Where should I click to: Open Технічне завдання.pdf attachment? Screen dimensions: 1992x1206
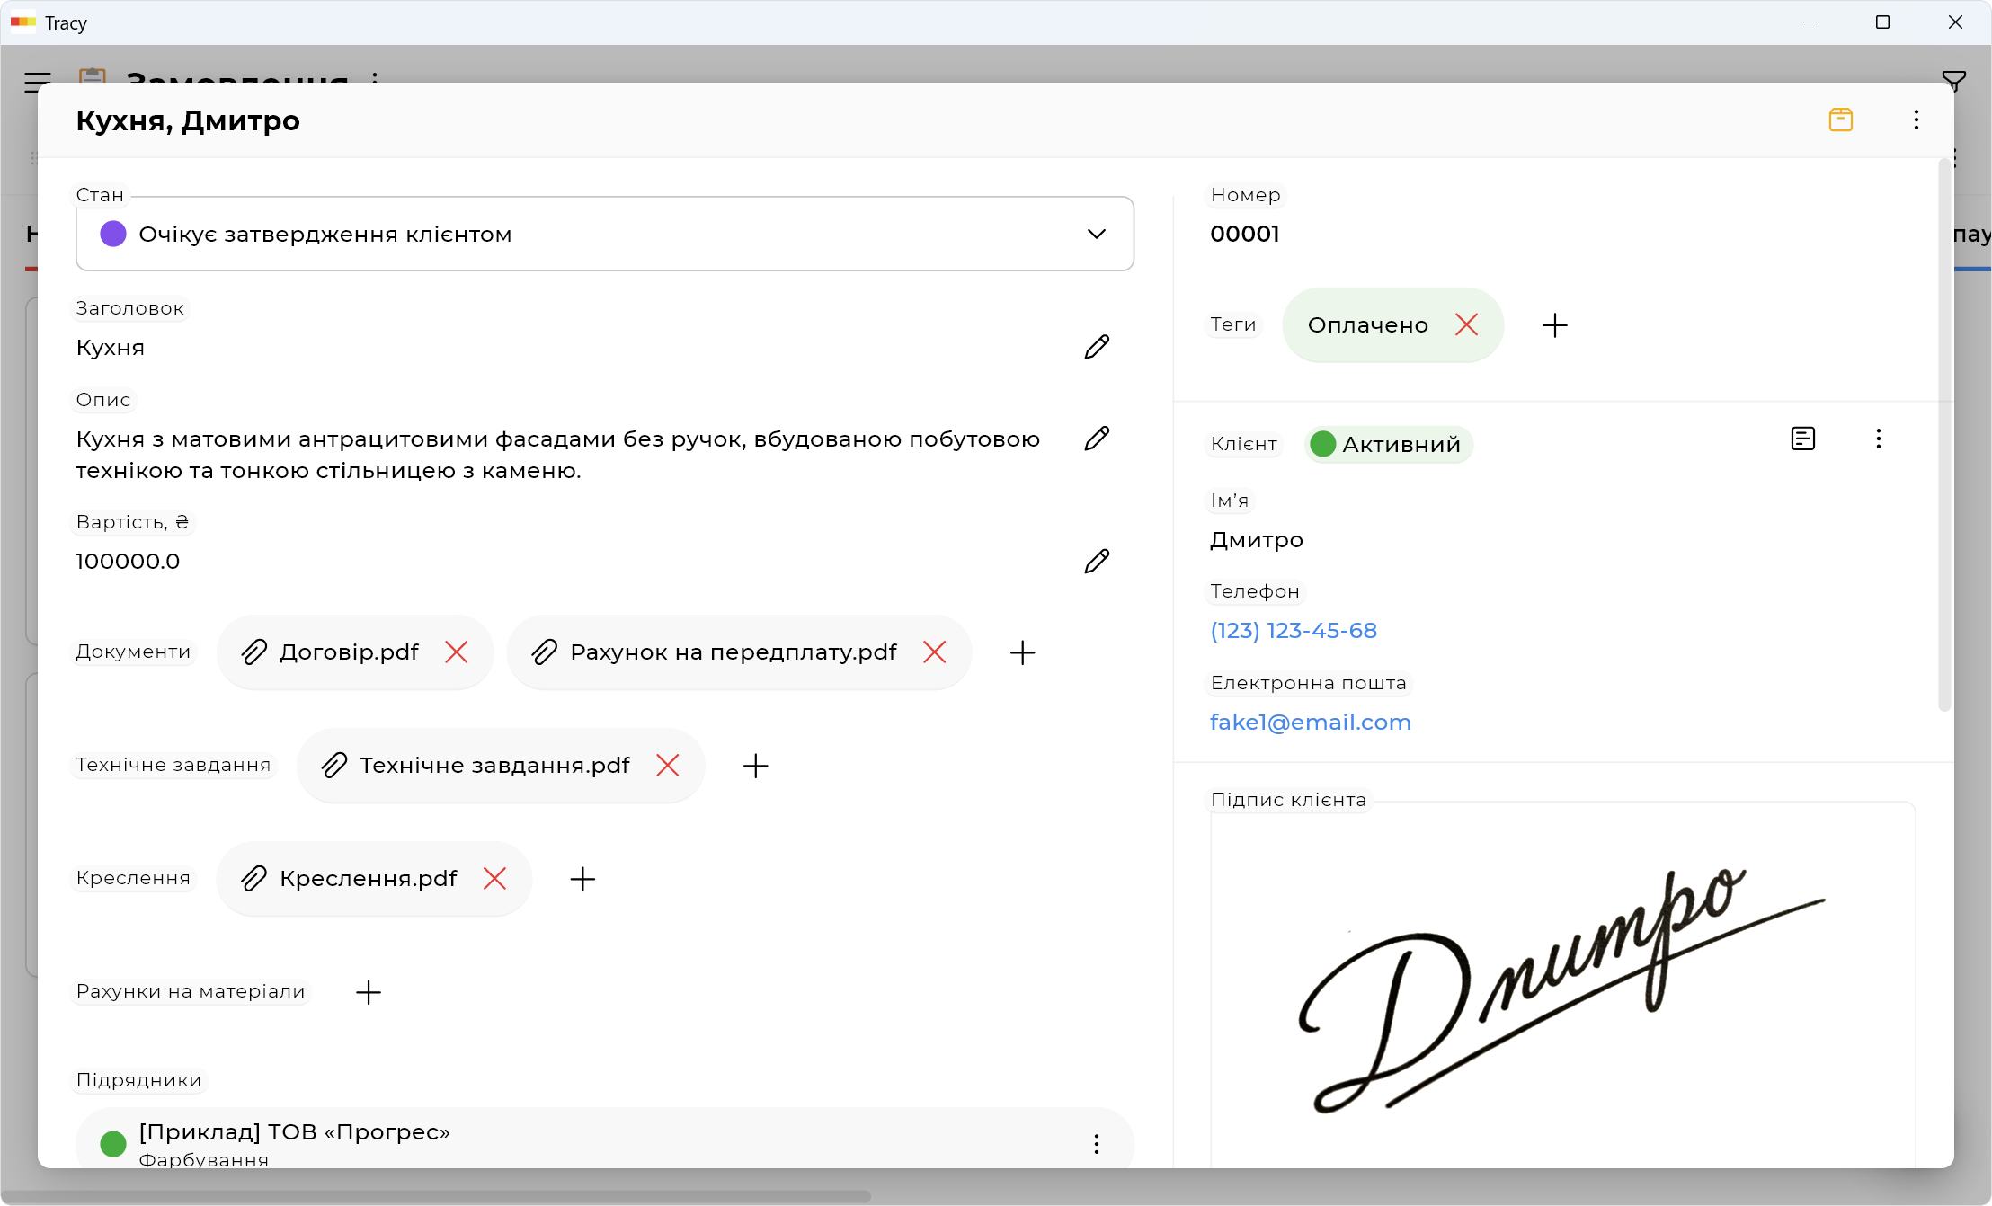(x=494, y=766)
